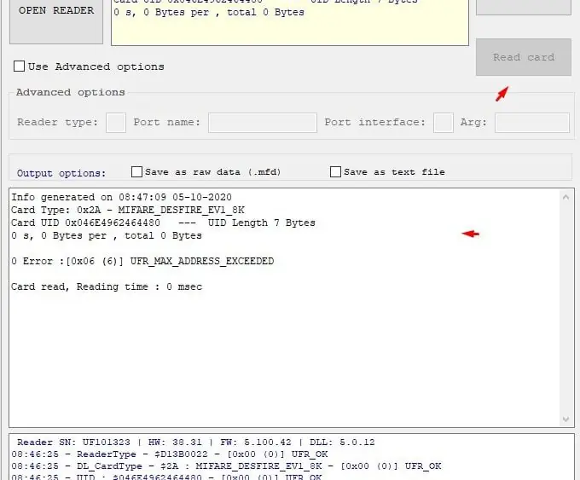Screen dimensions: 580x480
Task: Click the Advanced options group title
Action: 70,92
